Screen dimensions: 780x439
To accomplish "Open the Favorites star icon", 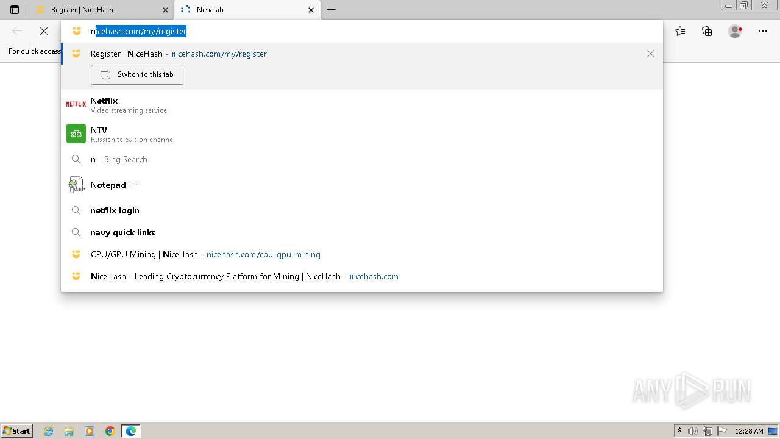I will click(x=680, y=31).
